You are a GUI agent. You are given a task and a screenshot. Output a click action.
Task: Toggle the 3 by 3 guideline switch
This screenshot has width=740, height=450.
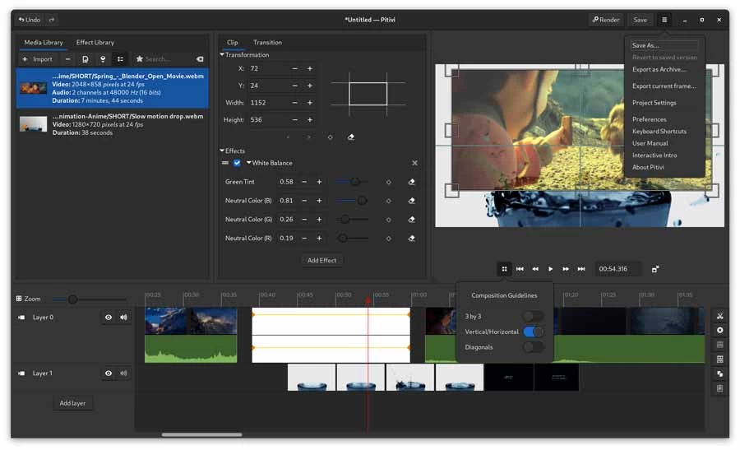pos(533,316)
